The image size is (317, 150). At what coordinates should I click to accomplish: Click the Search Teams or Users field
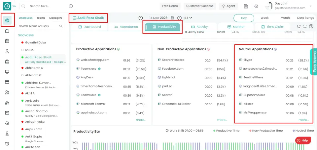pos(40,26)
